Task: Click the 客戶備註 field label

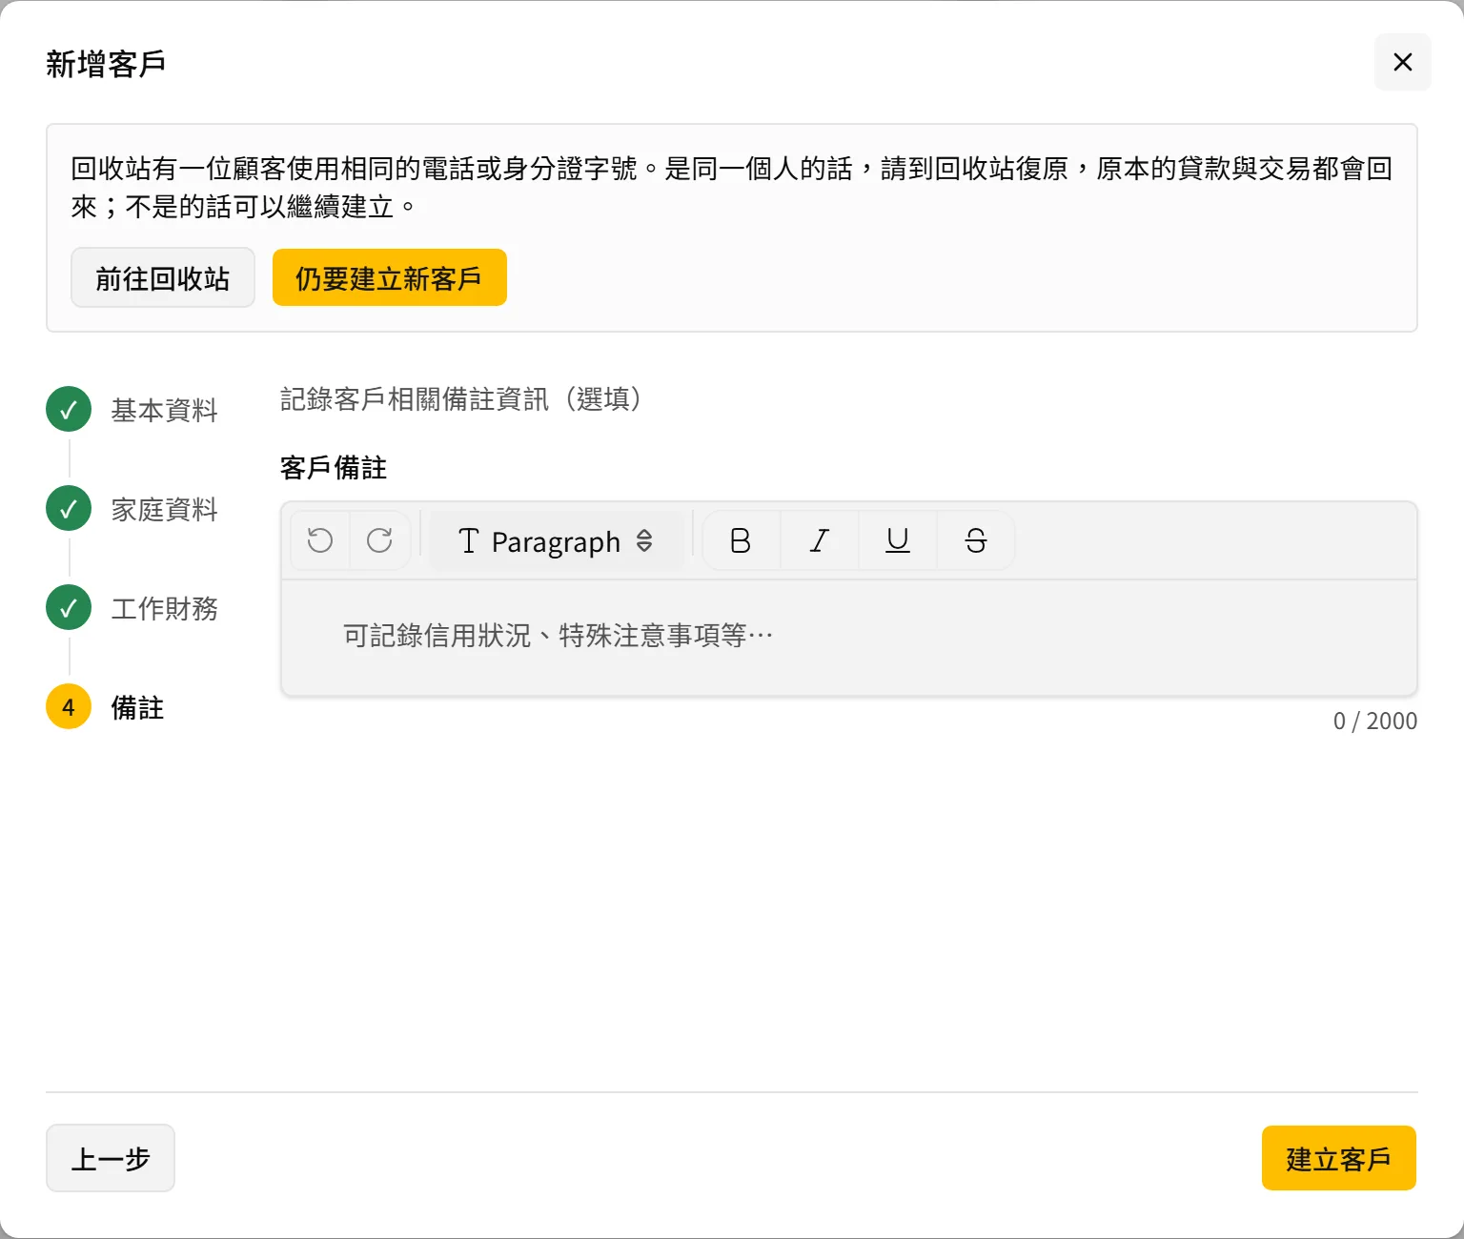Action: click(x=334, y=468)
